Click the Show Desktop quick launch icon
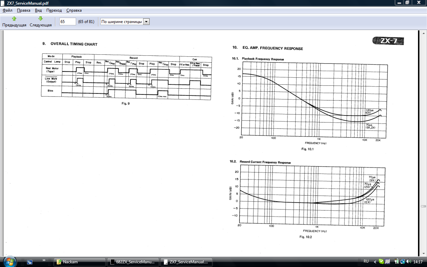The height and width of the screenshot is (267, 427). (x=30, y=262)
